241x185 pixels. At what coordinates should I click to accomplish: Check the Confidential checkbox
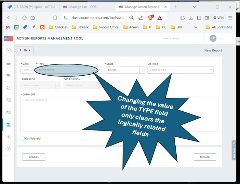23,139
